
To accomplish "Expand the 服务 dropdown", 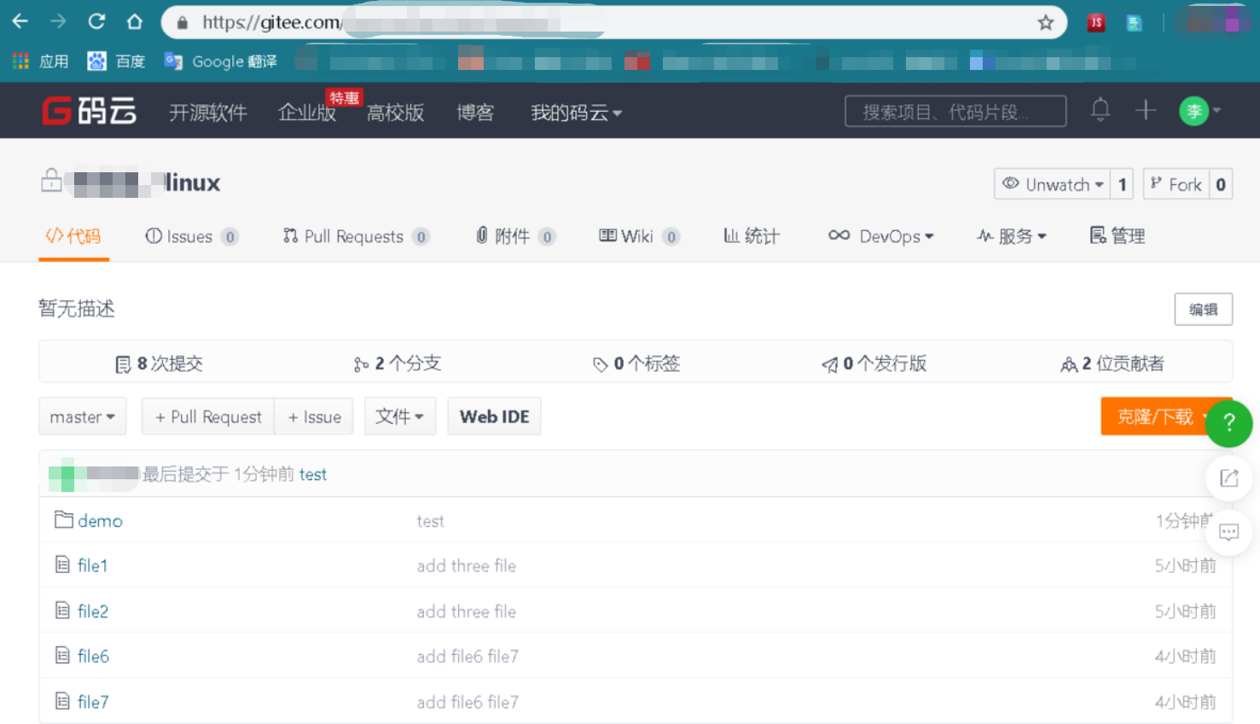I will tap(1012, 236).
